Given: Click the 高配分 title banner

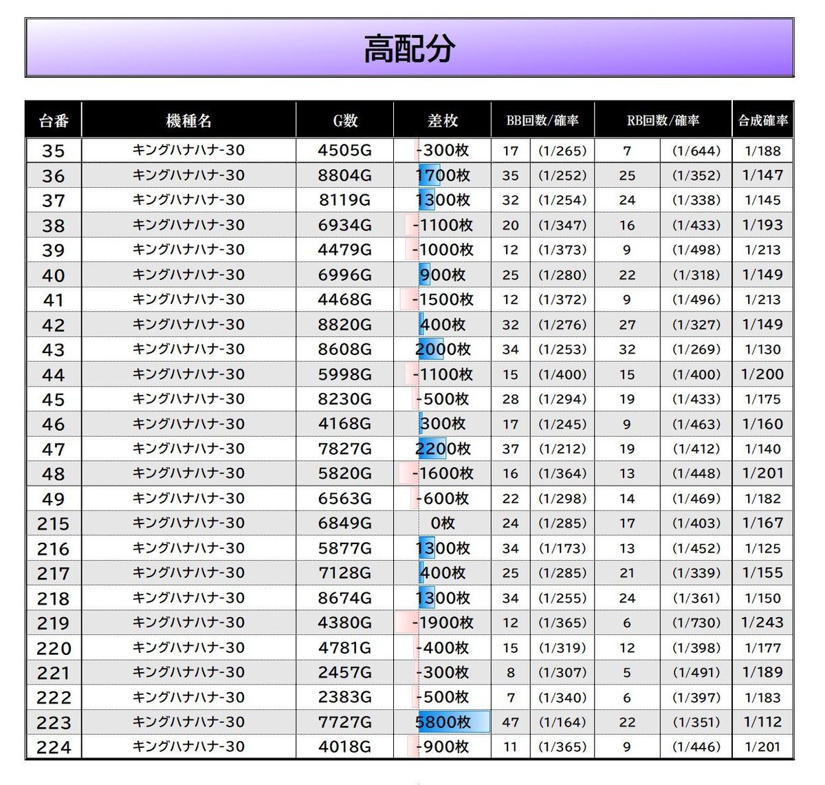Looking at the screenshot, I should click(410, 47).
